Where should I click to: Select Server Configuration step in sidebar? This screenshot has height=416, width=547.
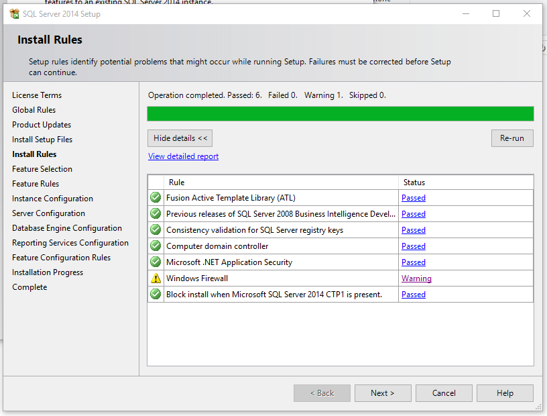click(x=48, y=213)
